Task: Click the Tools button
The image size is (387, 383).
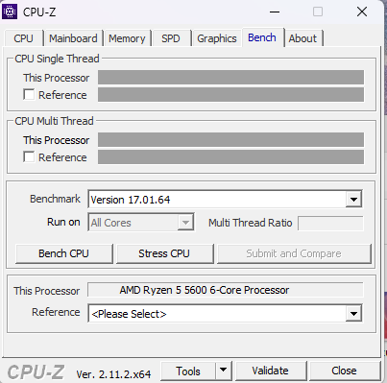Action: [x=188, y=371]
